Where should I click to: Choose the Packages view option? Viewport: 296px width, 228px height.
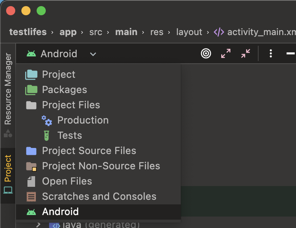pos(98,90)
